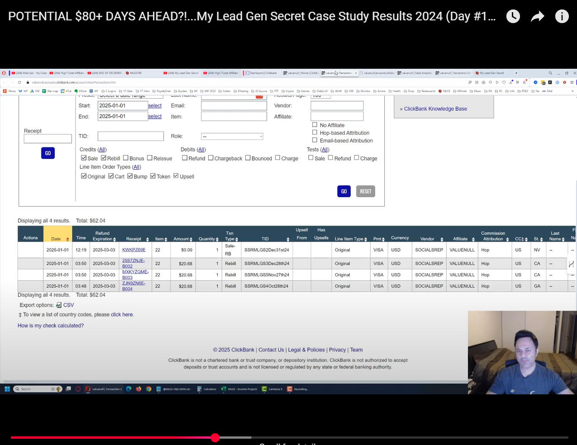Screen dimensions: 577x445
Task: Click the browser reload icon
Action: (x=19, y=82)
